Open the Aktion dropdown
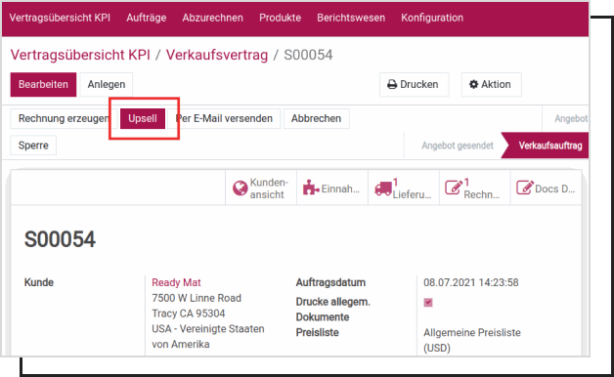This screenshot has height=377, width=614. point(492,84)
